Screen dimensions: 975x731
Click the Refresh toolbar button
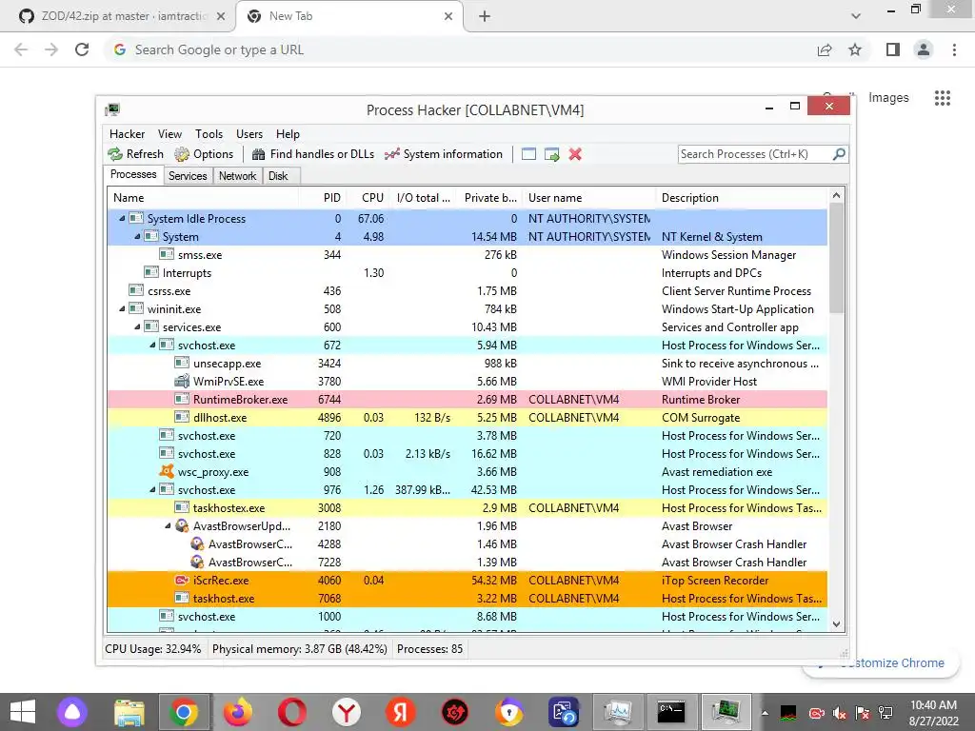coord(135,154)
